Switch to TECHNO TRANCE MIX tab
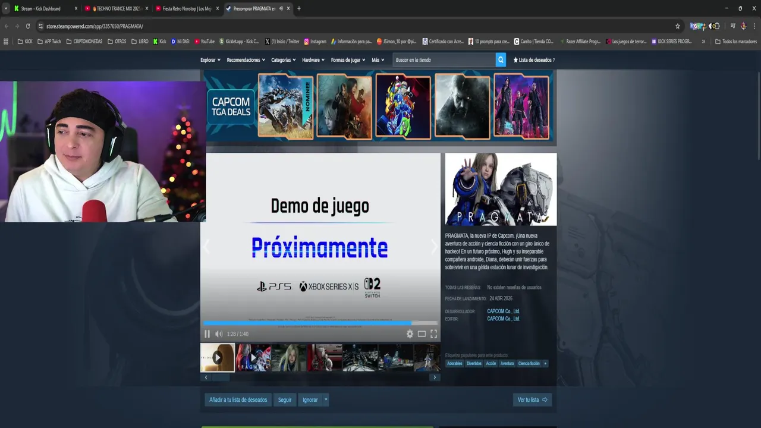 tap(116, 8)
